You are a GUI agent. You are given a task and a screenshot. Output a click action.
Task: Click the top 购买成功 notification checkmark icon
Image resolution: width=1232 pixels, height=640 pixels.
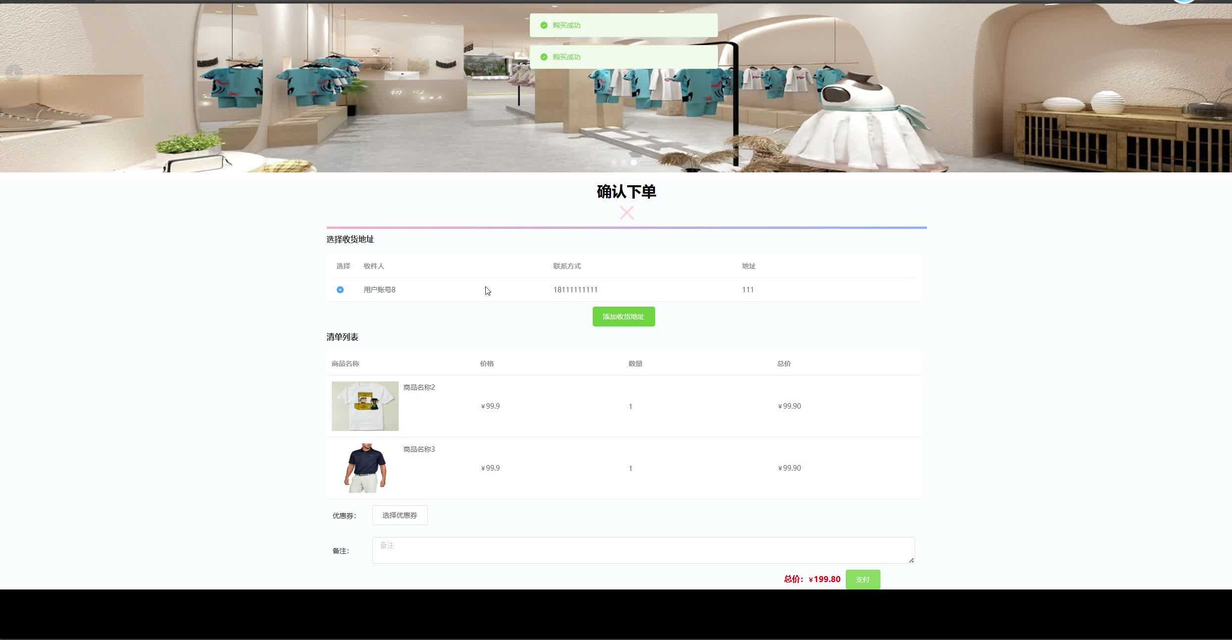click(x=544, y=25)
